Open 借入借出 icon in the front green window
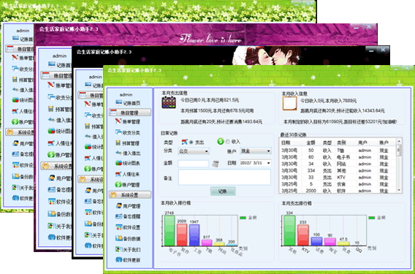415x274 pixels. pos(118,153)
